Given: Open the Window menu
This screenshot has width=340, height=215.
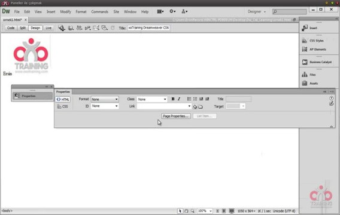Looking at the screenshot, I should [x=130, y=12].
